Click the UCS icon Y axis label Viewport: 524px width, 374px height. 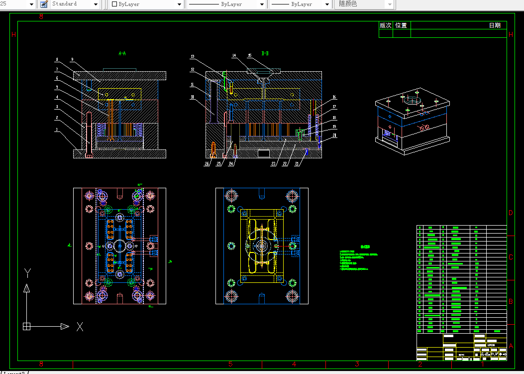(x=27, y=273)
